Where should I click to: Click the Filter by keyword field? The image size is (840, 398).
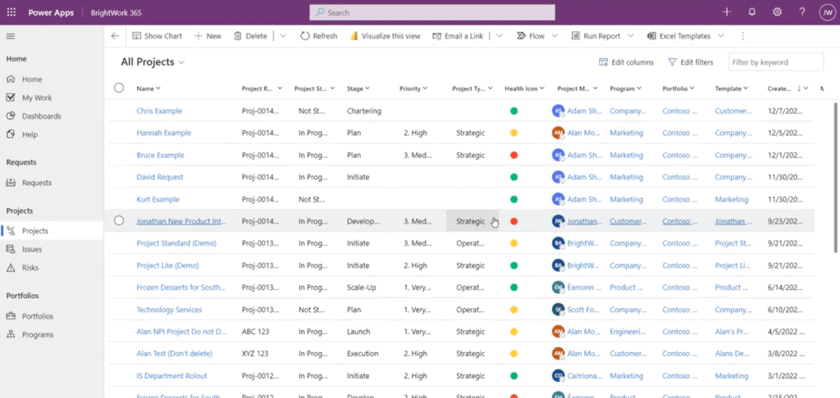tap(775, 62)
